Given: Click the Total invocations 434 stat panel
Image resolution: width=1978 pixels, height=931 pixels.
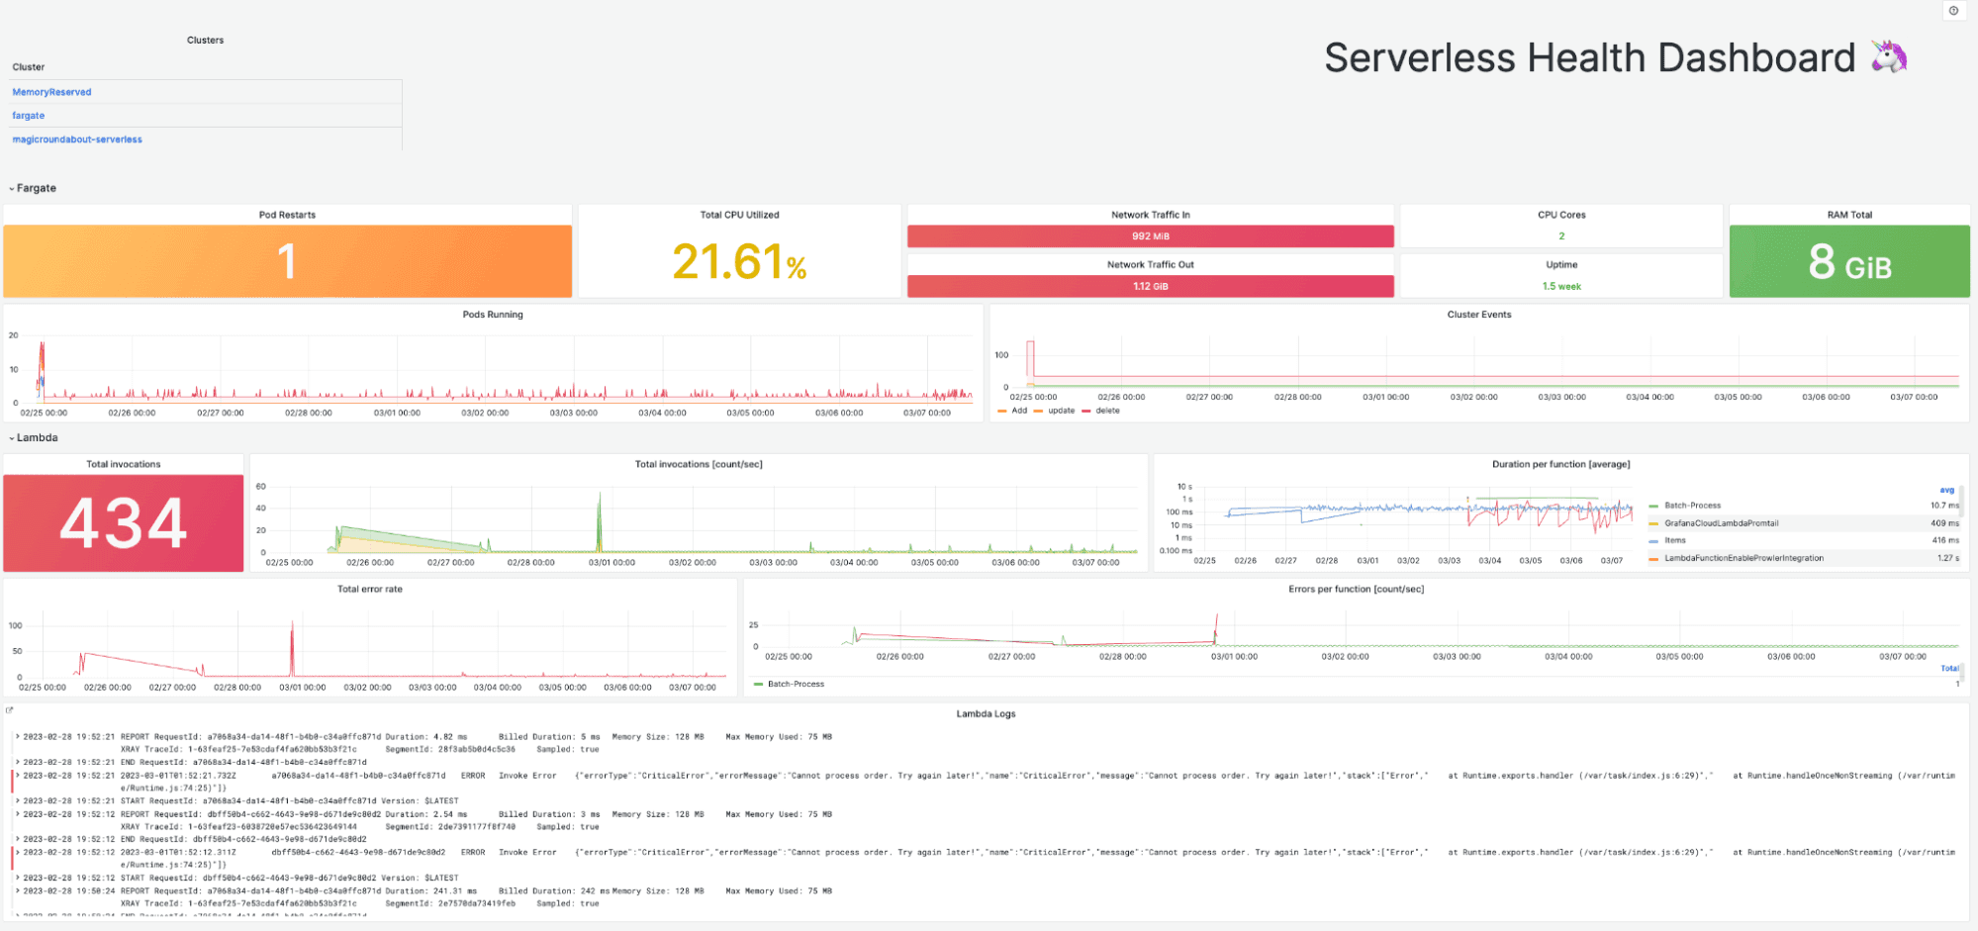Looking at the screenshot, I should tap(122, 521).
